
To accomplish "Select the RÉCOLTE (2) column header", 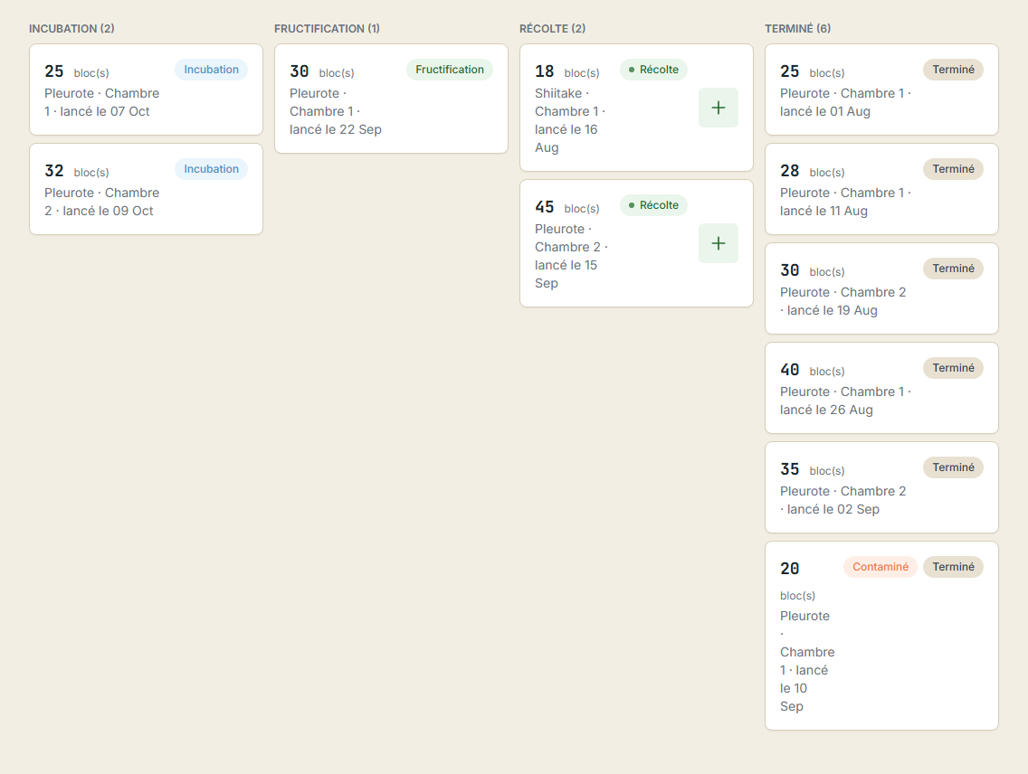I will [x=552, y=28].
